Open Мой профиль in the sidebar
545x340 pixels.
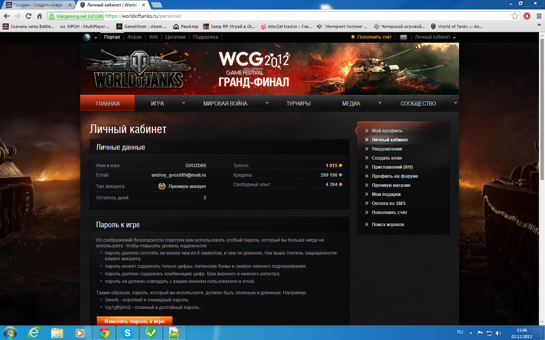coord(387,131)
